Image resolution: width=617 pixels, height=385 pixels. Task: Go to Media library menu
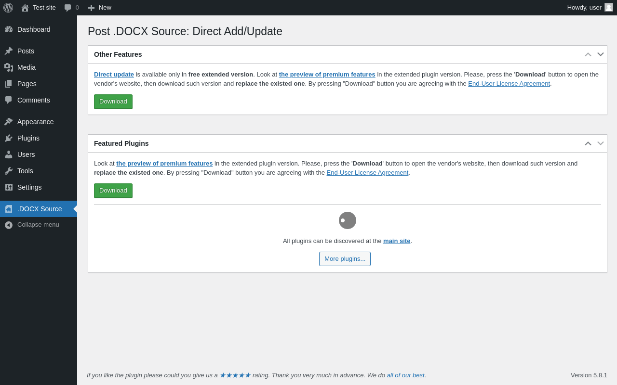(x=39, y=67)
